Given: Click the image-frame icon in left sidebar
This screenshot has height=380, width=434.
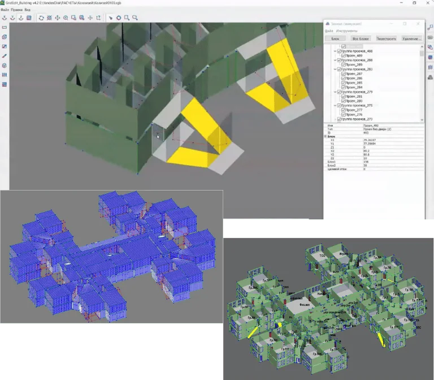Looking at the screenshot, I should tap(5, 46).
